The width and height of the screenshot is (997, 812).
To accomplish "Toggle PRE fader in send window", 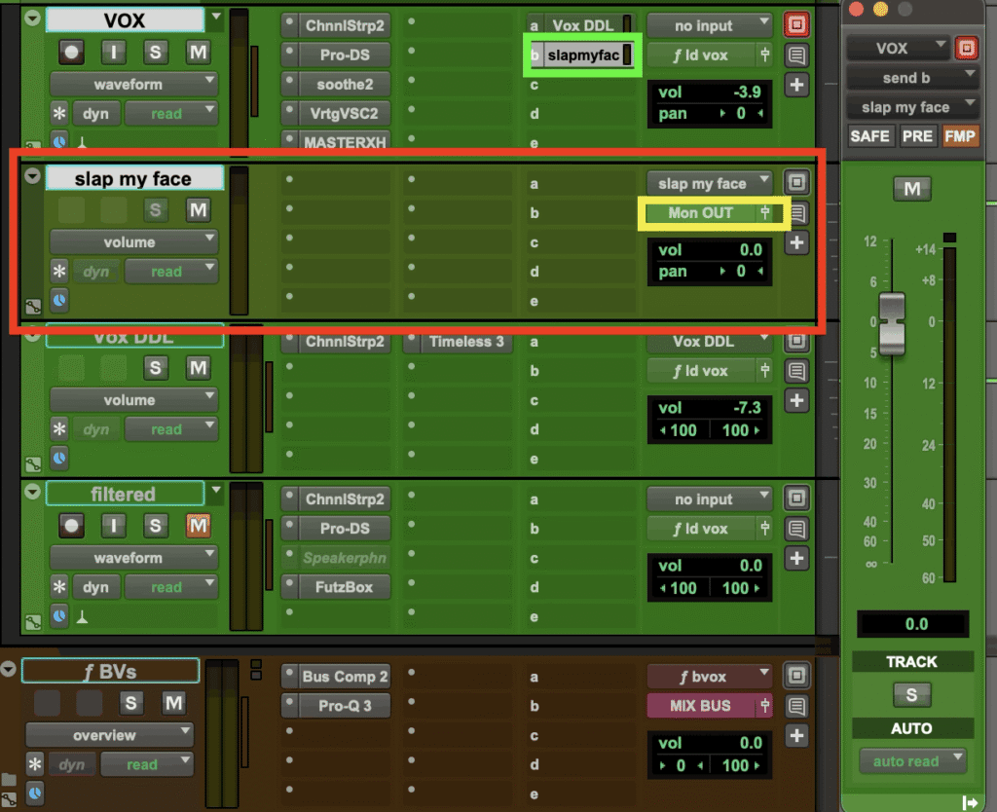I will click(x=917, y=136).
